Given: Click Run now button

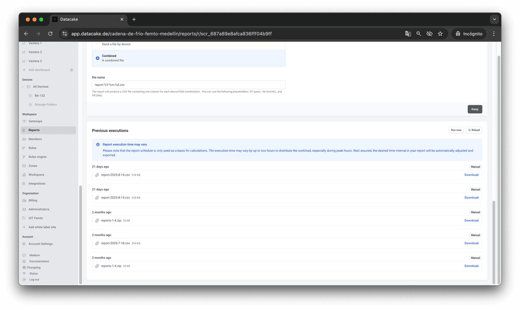Looking at the screenshot, I should [456, 130].
